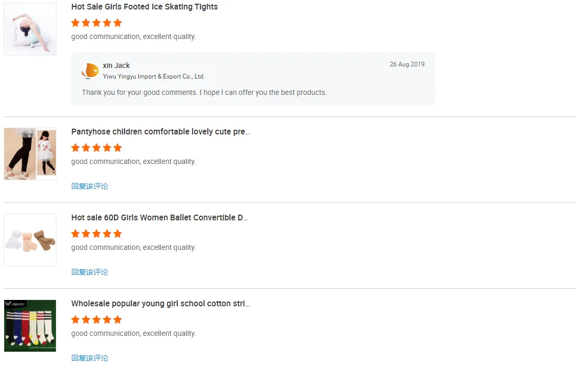Open the ballet convertible tights thumbnail

30,240
